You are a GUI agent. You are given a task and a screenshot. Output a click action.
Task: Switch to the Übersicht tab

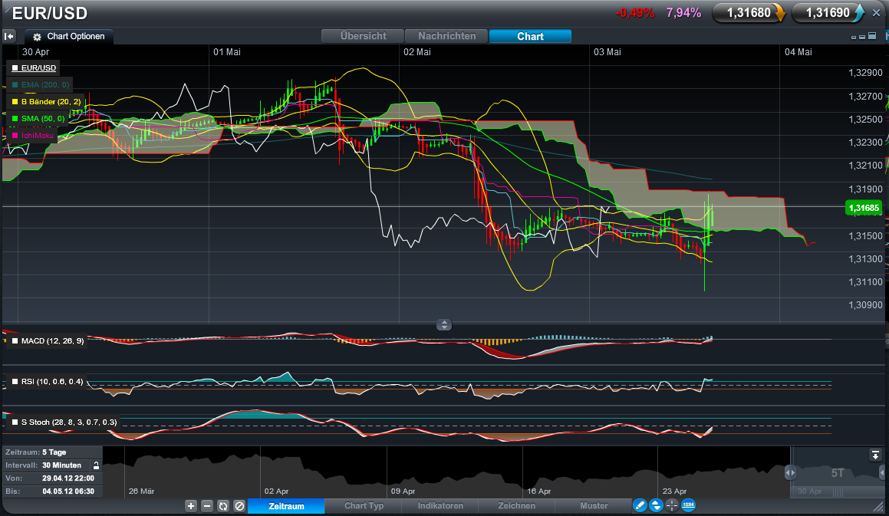pyautogui.click(x=363, y=36)
